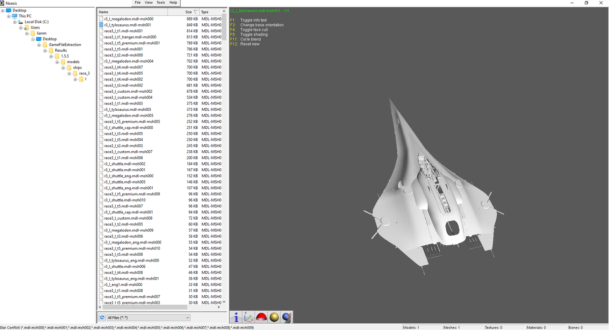Click the folder icon next to models
Screen dimensions: 609x330
click(63, 62)
